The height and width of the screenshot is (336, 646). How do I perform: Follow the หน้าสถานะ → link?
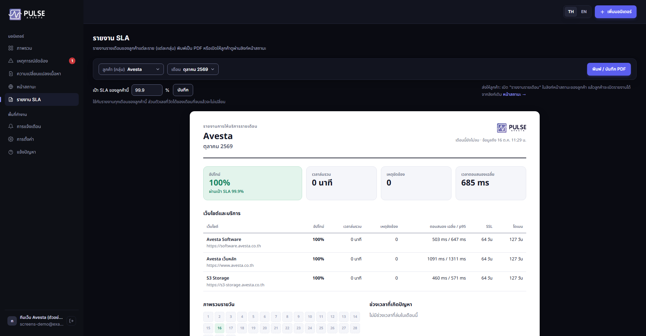point(514,94)
